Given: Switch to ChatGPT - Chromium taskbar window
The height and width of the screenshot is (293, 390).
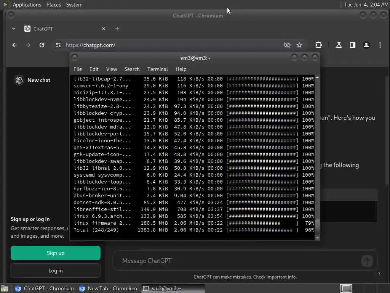Looking at the screenshot, I should pyautogui.click(x=44, y=288).
